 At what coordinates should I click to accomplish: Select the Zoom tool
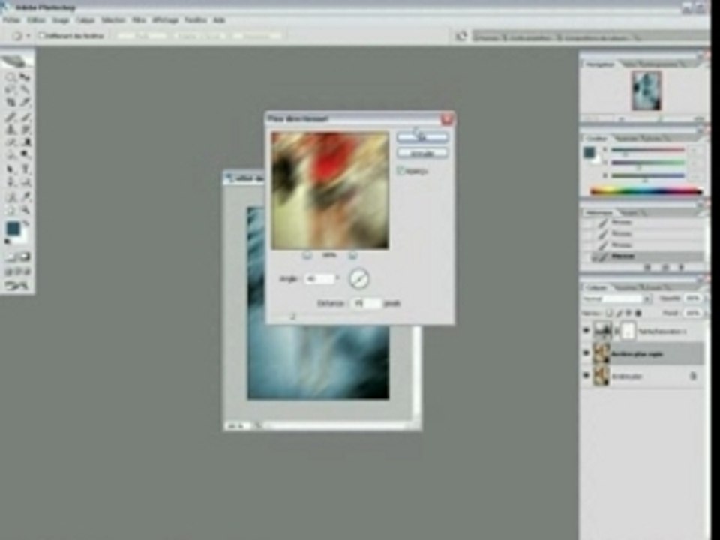coord(25,210)
